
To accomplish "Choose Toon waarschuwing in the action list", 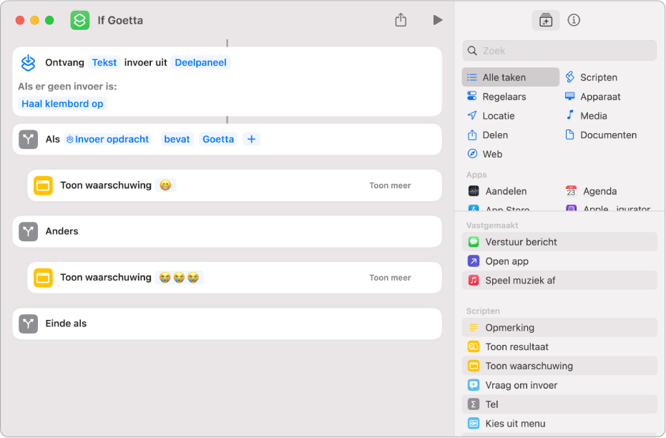I will [559, 366].
